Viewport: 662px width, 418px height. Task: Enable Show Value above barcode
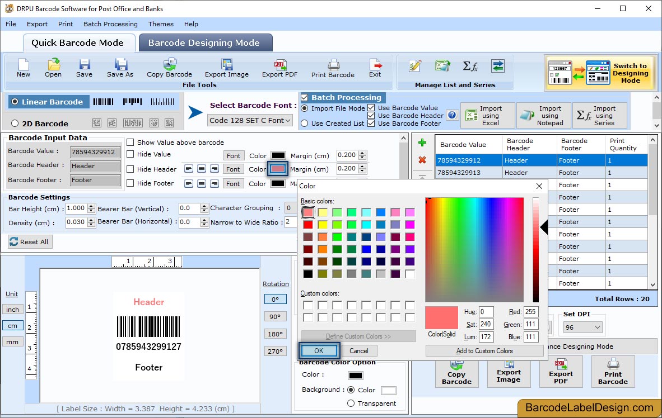(x=130, y=142)
